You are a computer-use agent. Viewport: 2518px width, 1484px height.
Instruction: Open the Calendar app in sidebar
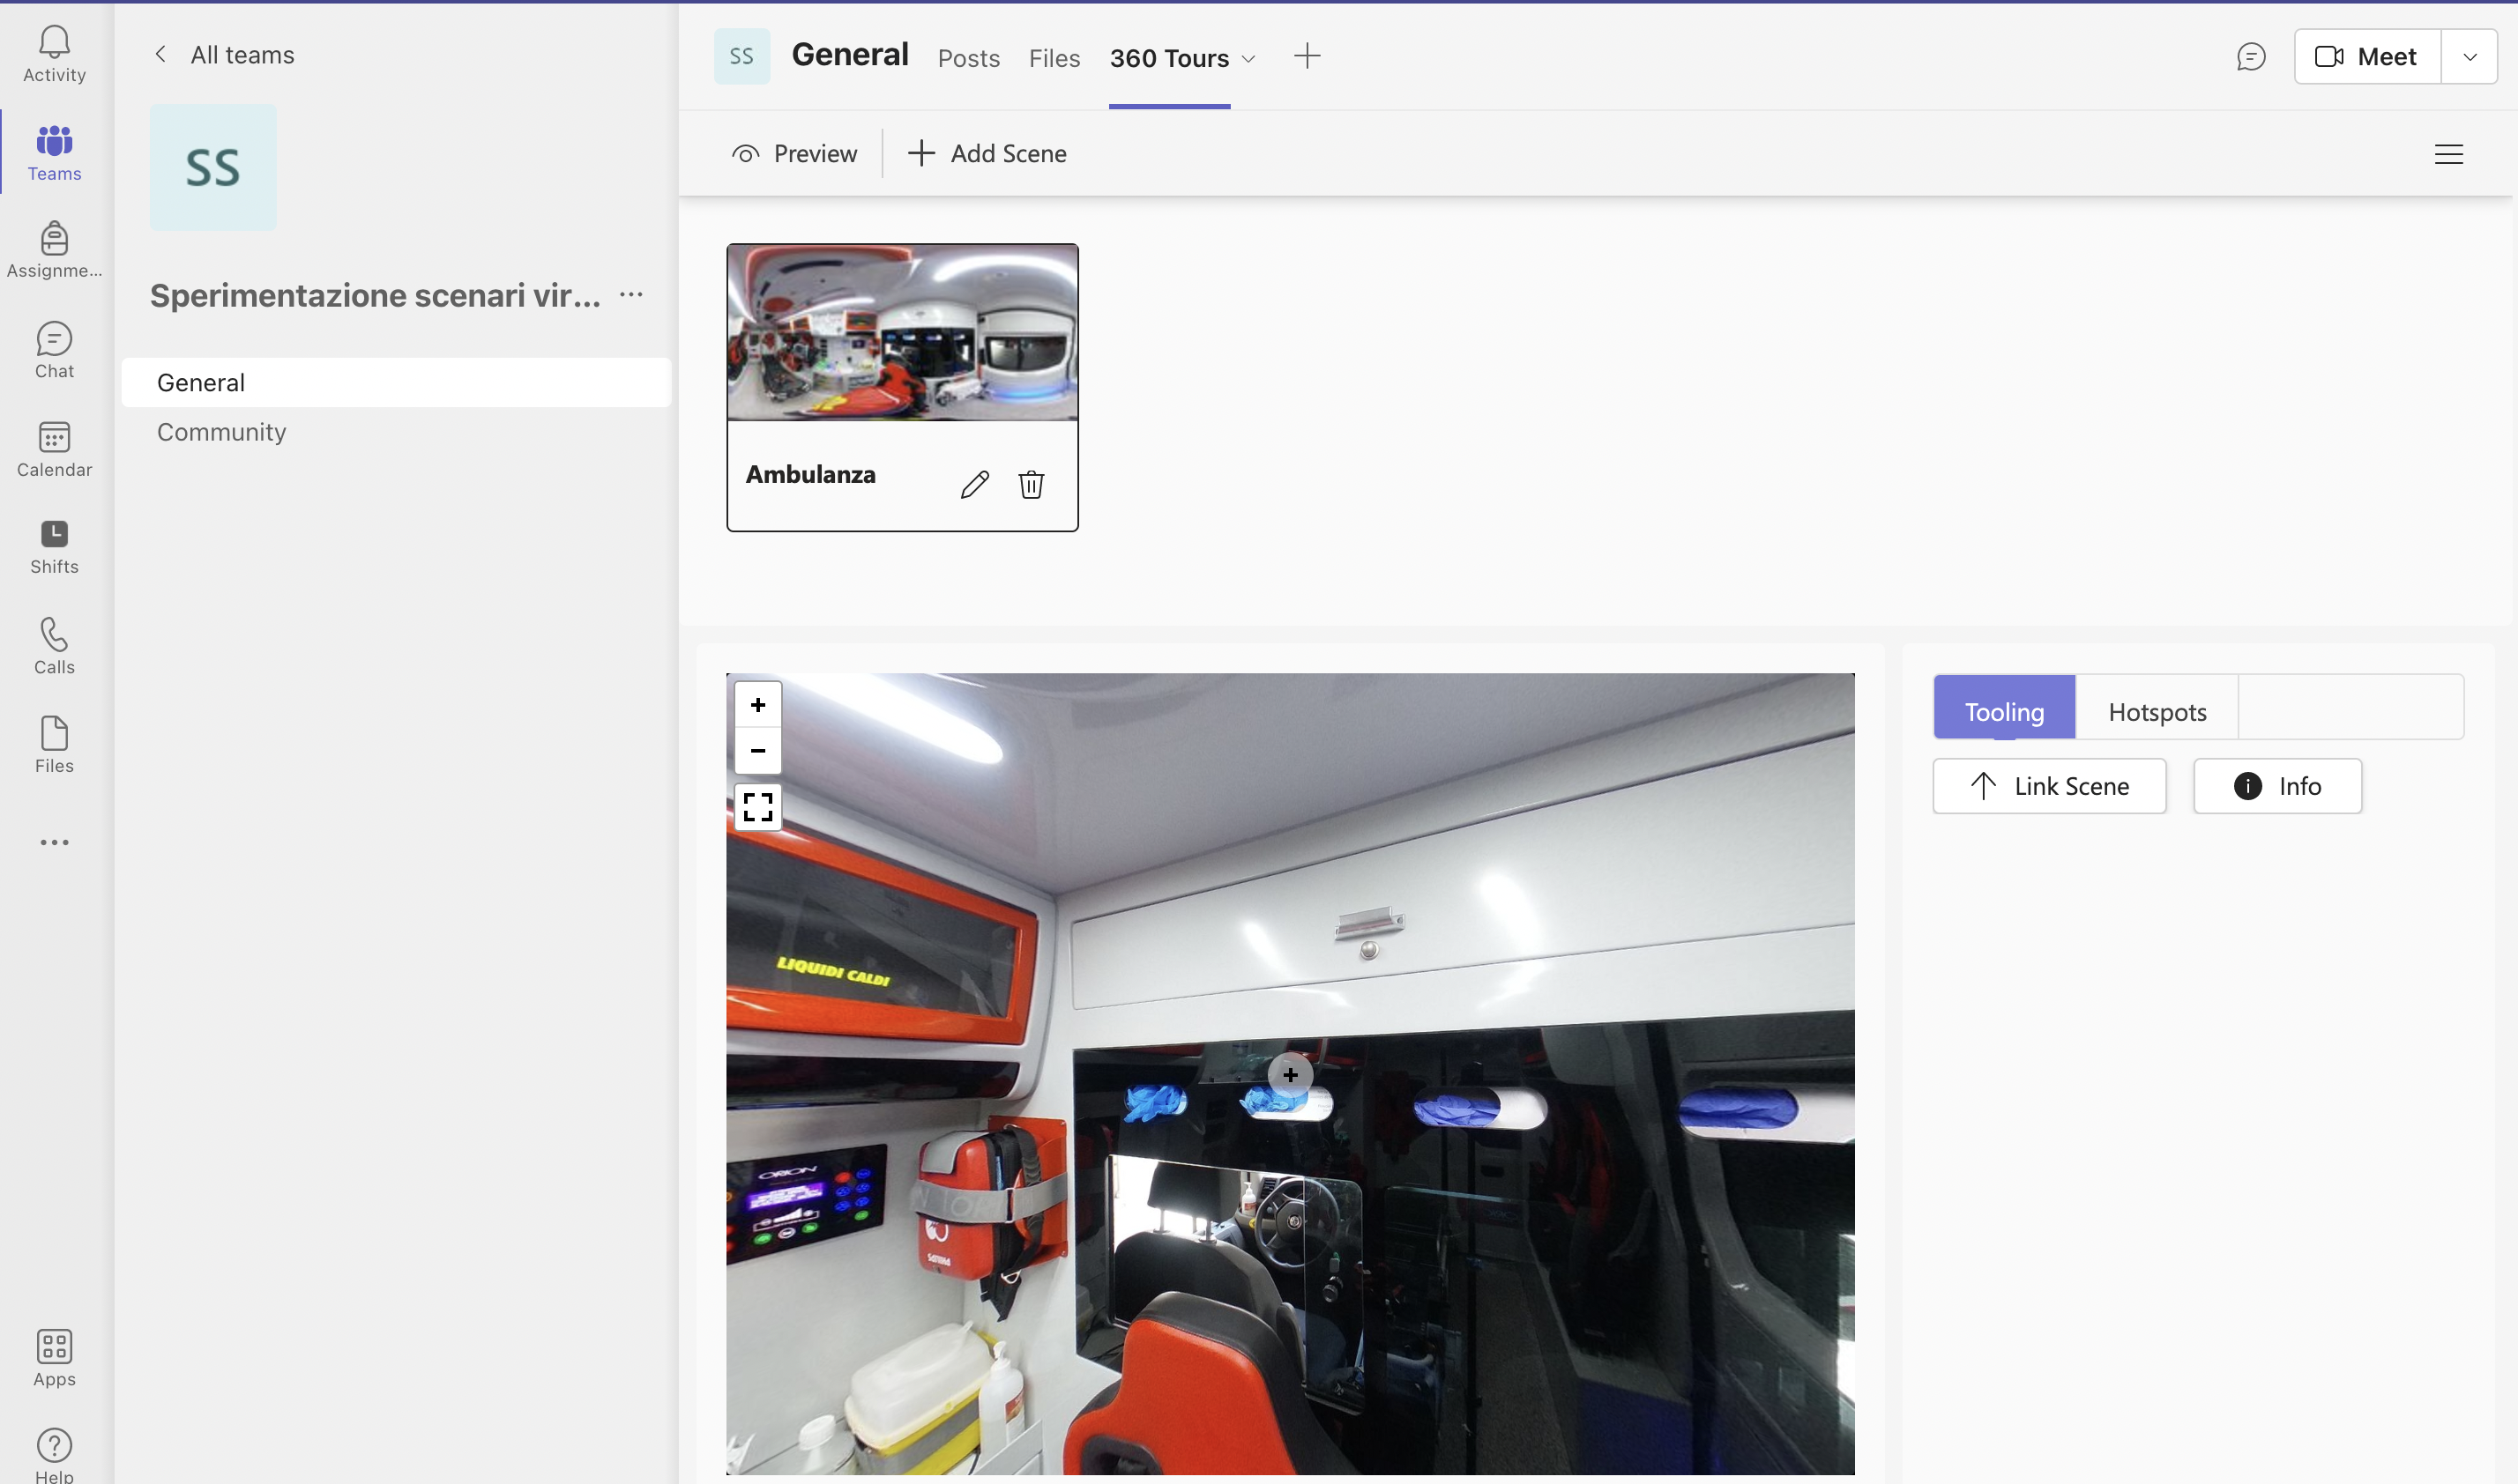pos(54,449)
